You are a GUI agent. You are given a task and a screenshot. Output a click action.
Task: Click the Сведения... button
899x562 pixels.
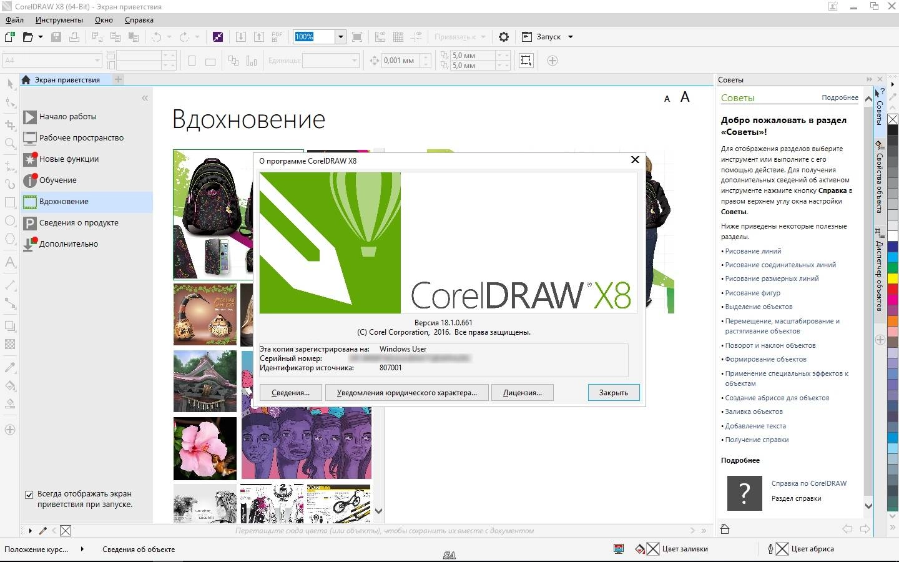tap(290, 393)
